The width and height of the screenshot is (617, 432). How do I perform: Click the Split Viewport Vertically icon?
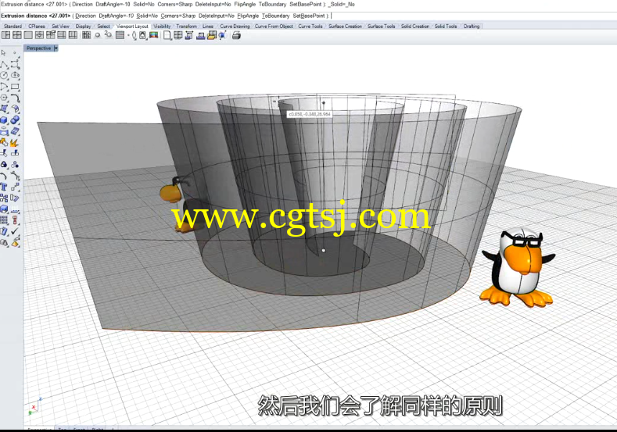[73, 35]
